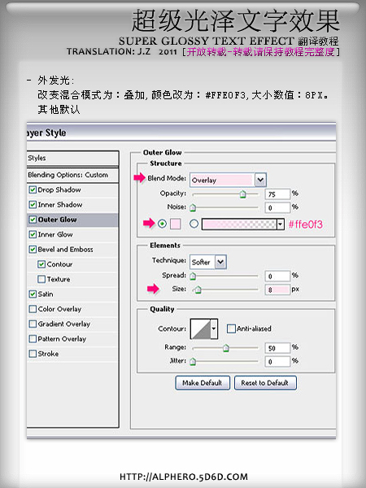366x488 pixels.
Task: Select Blending Options: Custom entry
Action: pyautogui.click(x=72, y=175)
